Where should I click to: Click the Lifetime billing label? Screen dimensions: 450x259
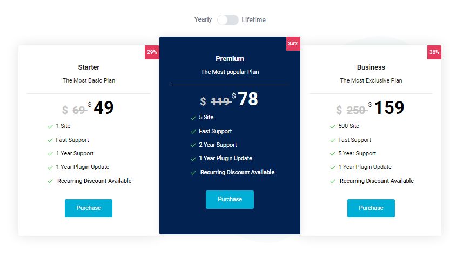(253, 20)
